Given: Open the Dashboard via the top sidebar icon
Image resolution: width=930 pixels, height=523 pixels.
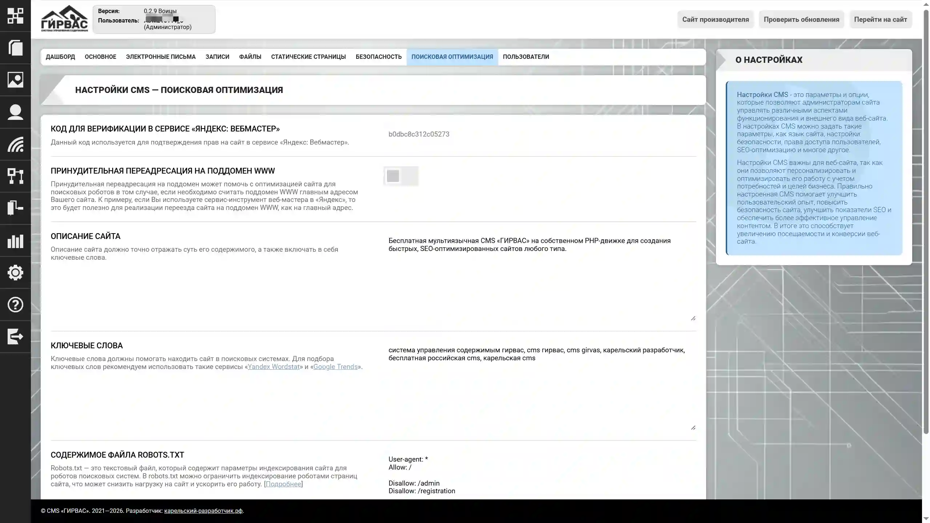Looking at the screenshot, I should click(x=16, y=16).
